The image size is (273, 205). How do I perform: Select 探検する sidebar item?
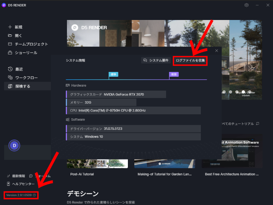click(x=28, y=86)
